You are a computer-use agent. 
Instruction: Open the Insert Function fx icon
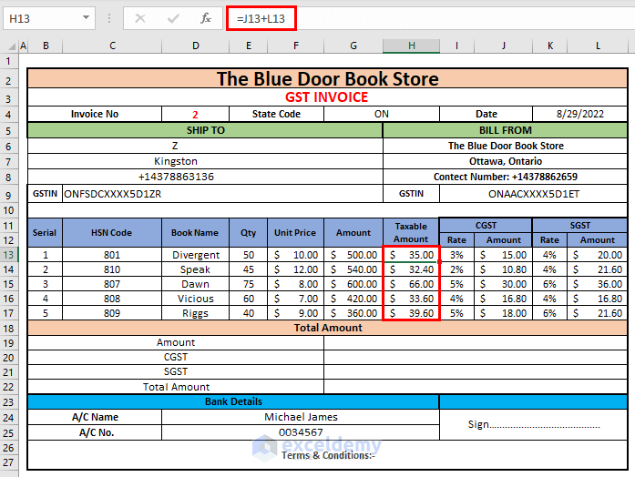[x=206, y=18]
